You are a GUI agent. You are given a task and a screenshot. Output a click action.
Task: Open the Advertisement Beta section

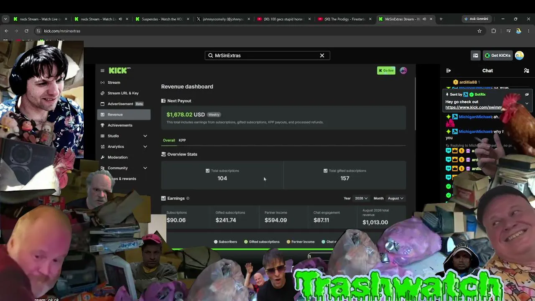124,104
